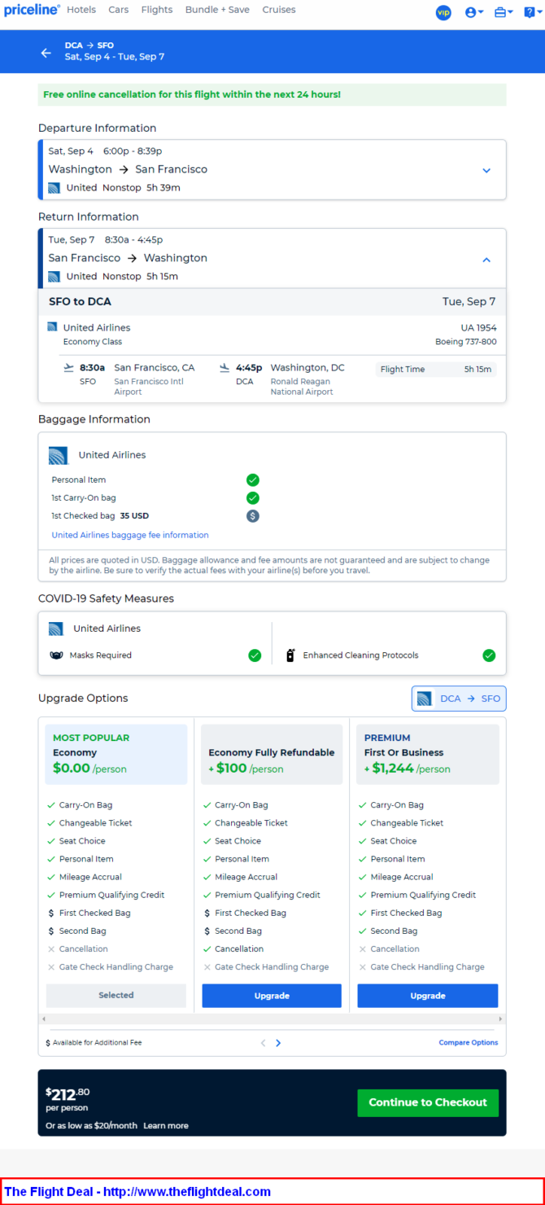Click the Departure Information flight card
Image resolution: width=545 pixels, height=1205 pixels.
272,169
